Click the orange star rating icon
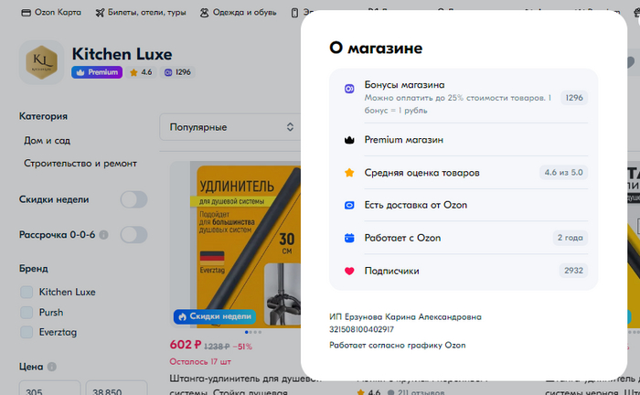The height and width of the screenshot is (395, 640). click(349, 173)
